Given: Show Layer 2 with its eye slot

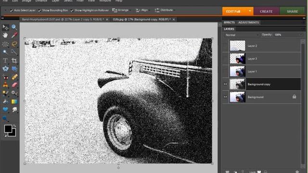Looking at the screenshot, I should [226, 46].
